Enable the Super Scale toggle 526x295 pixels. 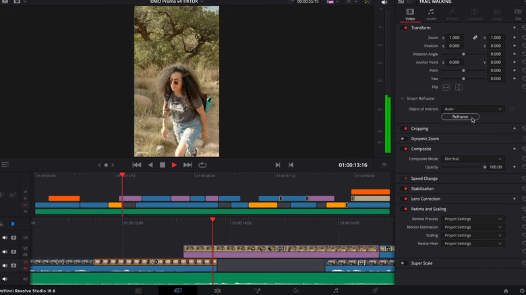(x=403, y=263)
